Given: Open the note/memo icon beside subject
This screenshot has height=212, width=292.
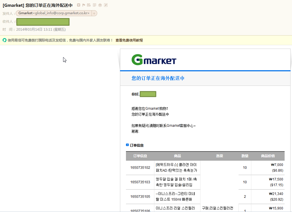Looking at the screenshot, I should [x=95, y=5].
